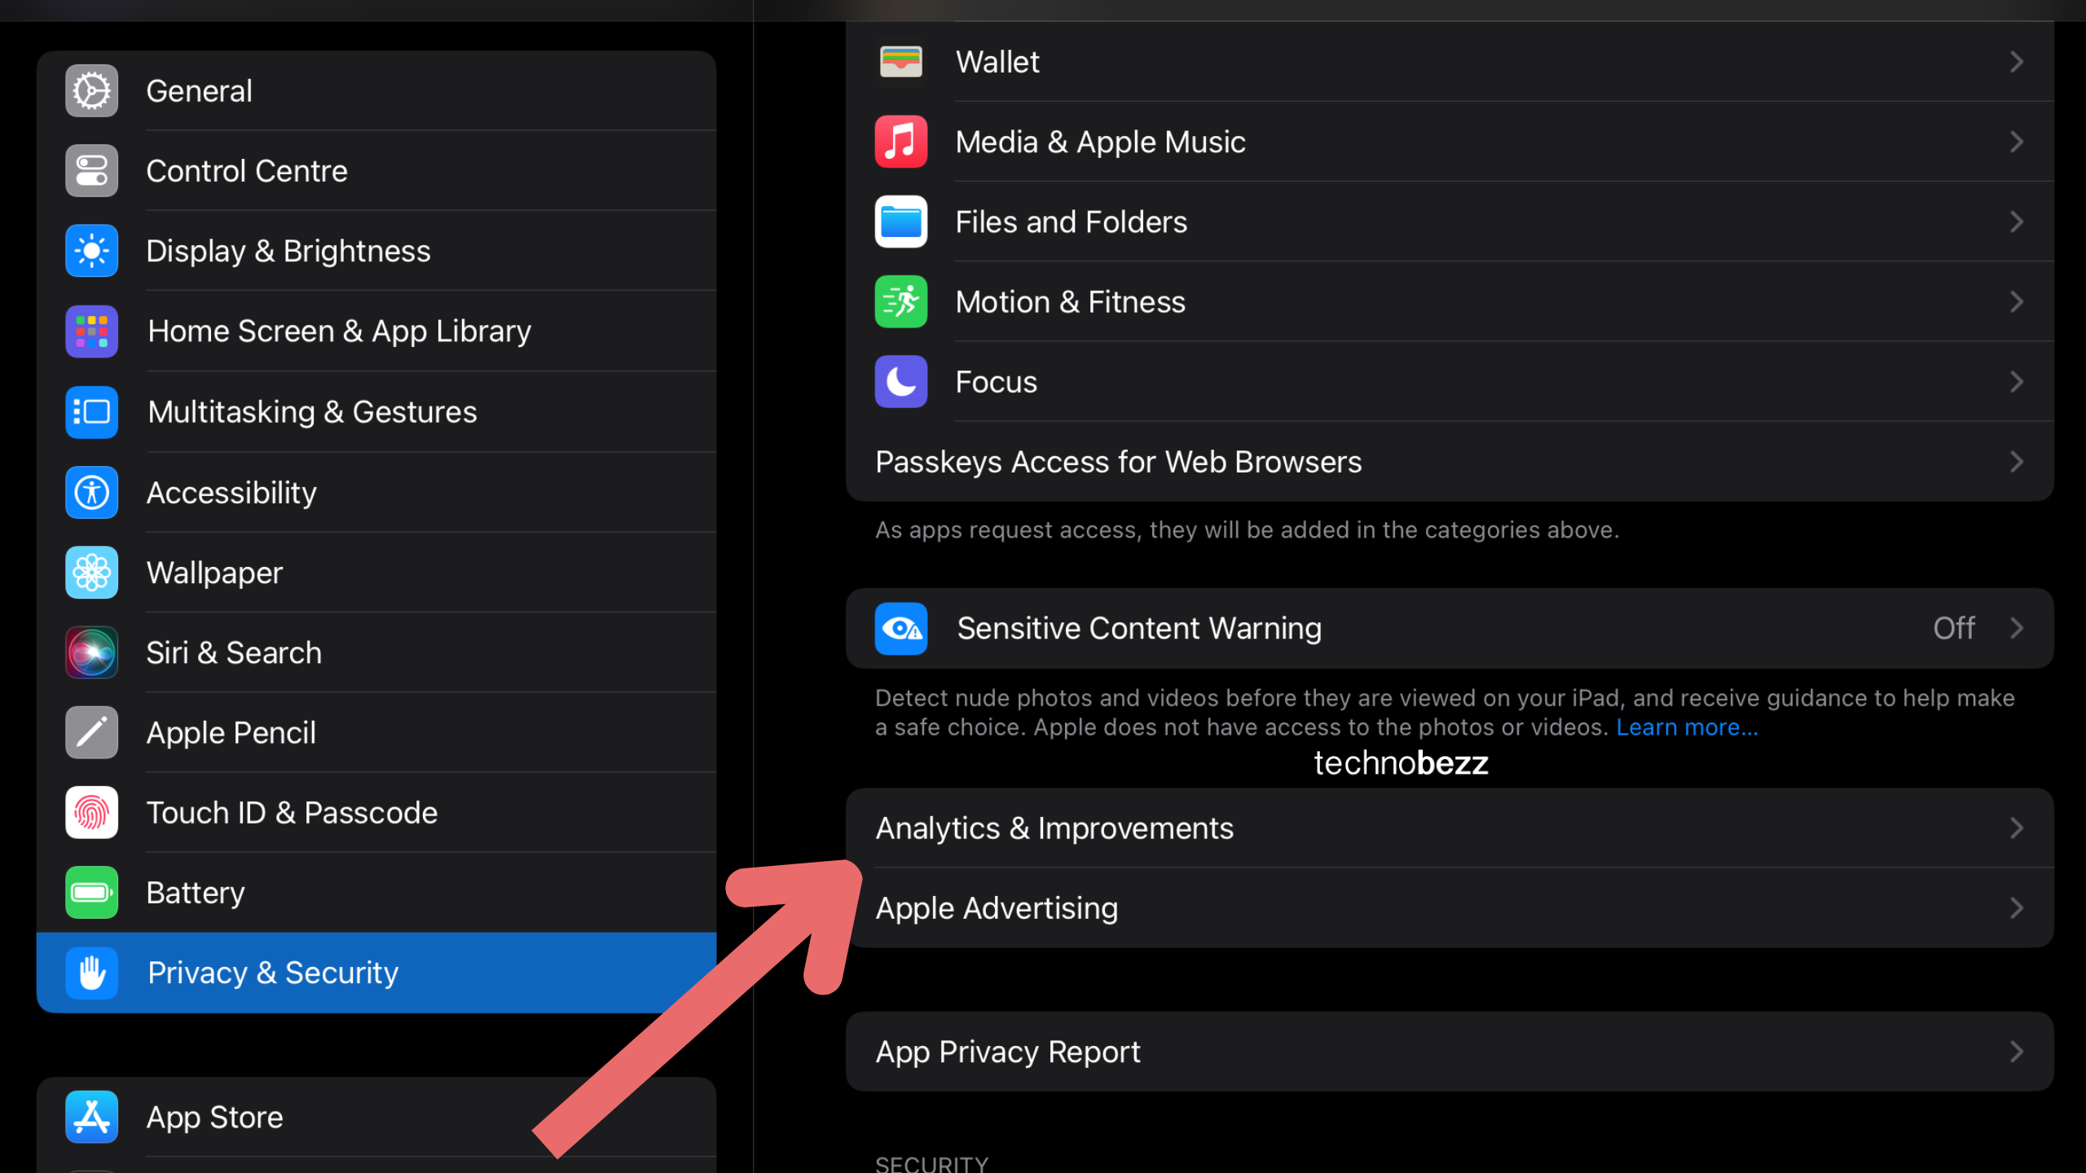Select Siri & Search in sidebar

[x=376, y=652]
